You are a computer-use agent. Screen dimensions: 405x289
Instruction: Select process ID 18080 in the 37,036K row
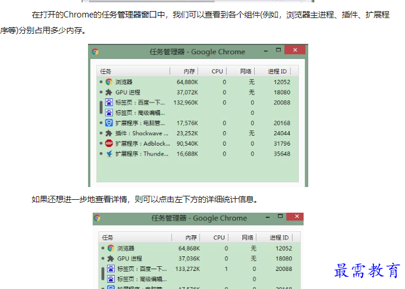284,259
